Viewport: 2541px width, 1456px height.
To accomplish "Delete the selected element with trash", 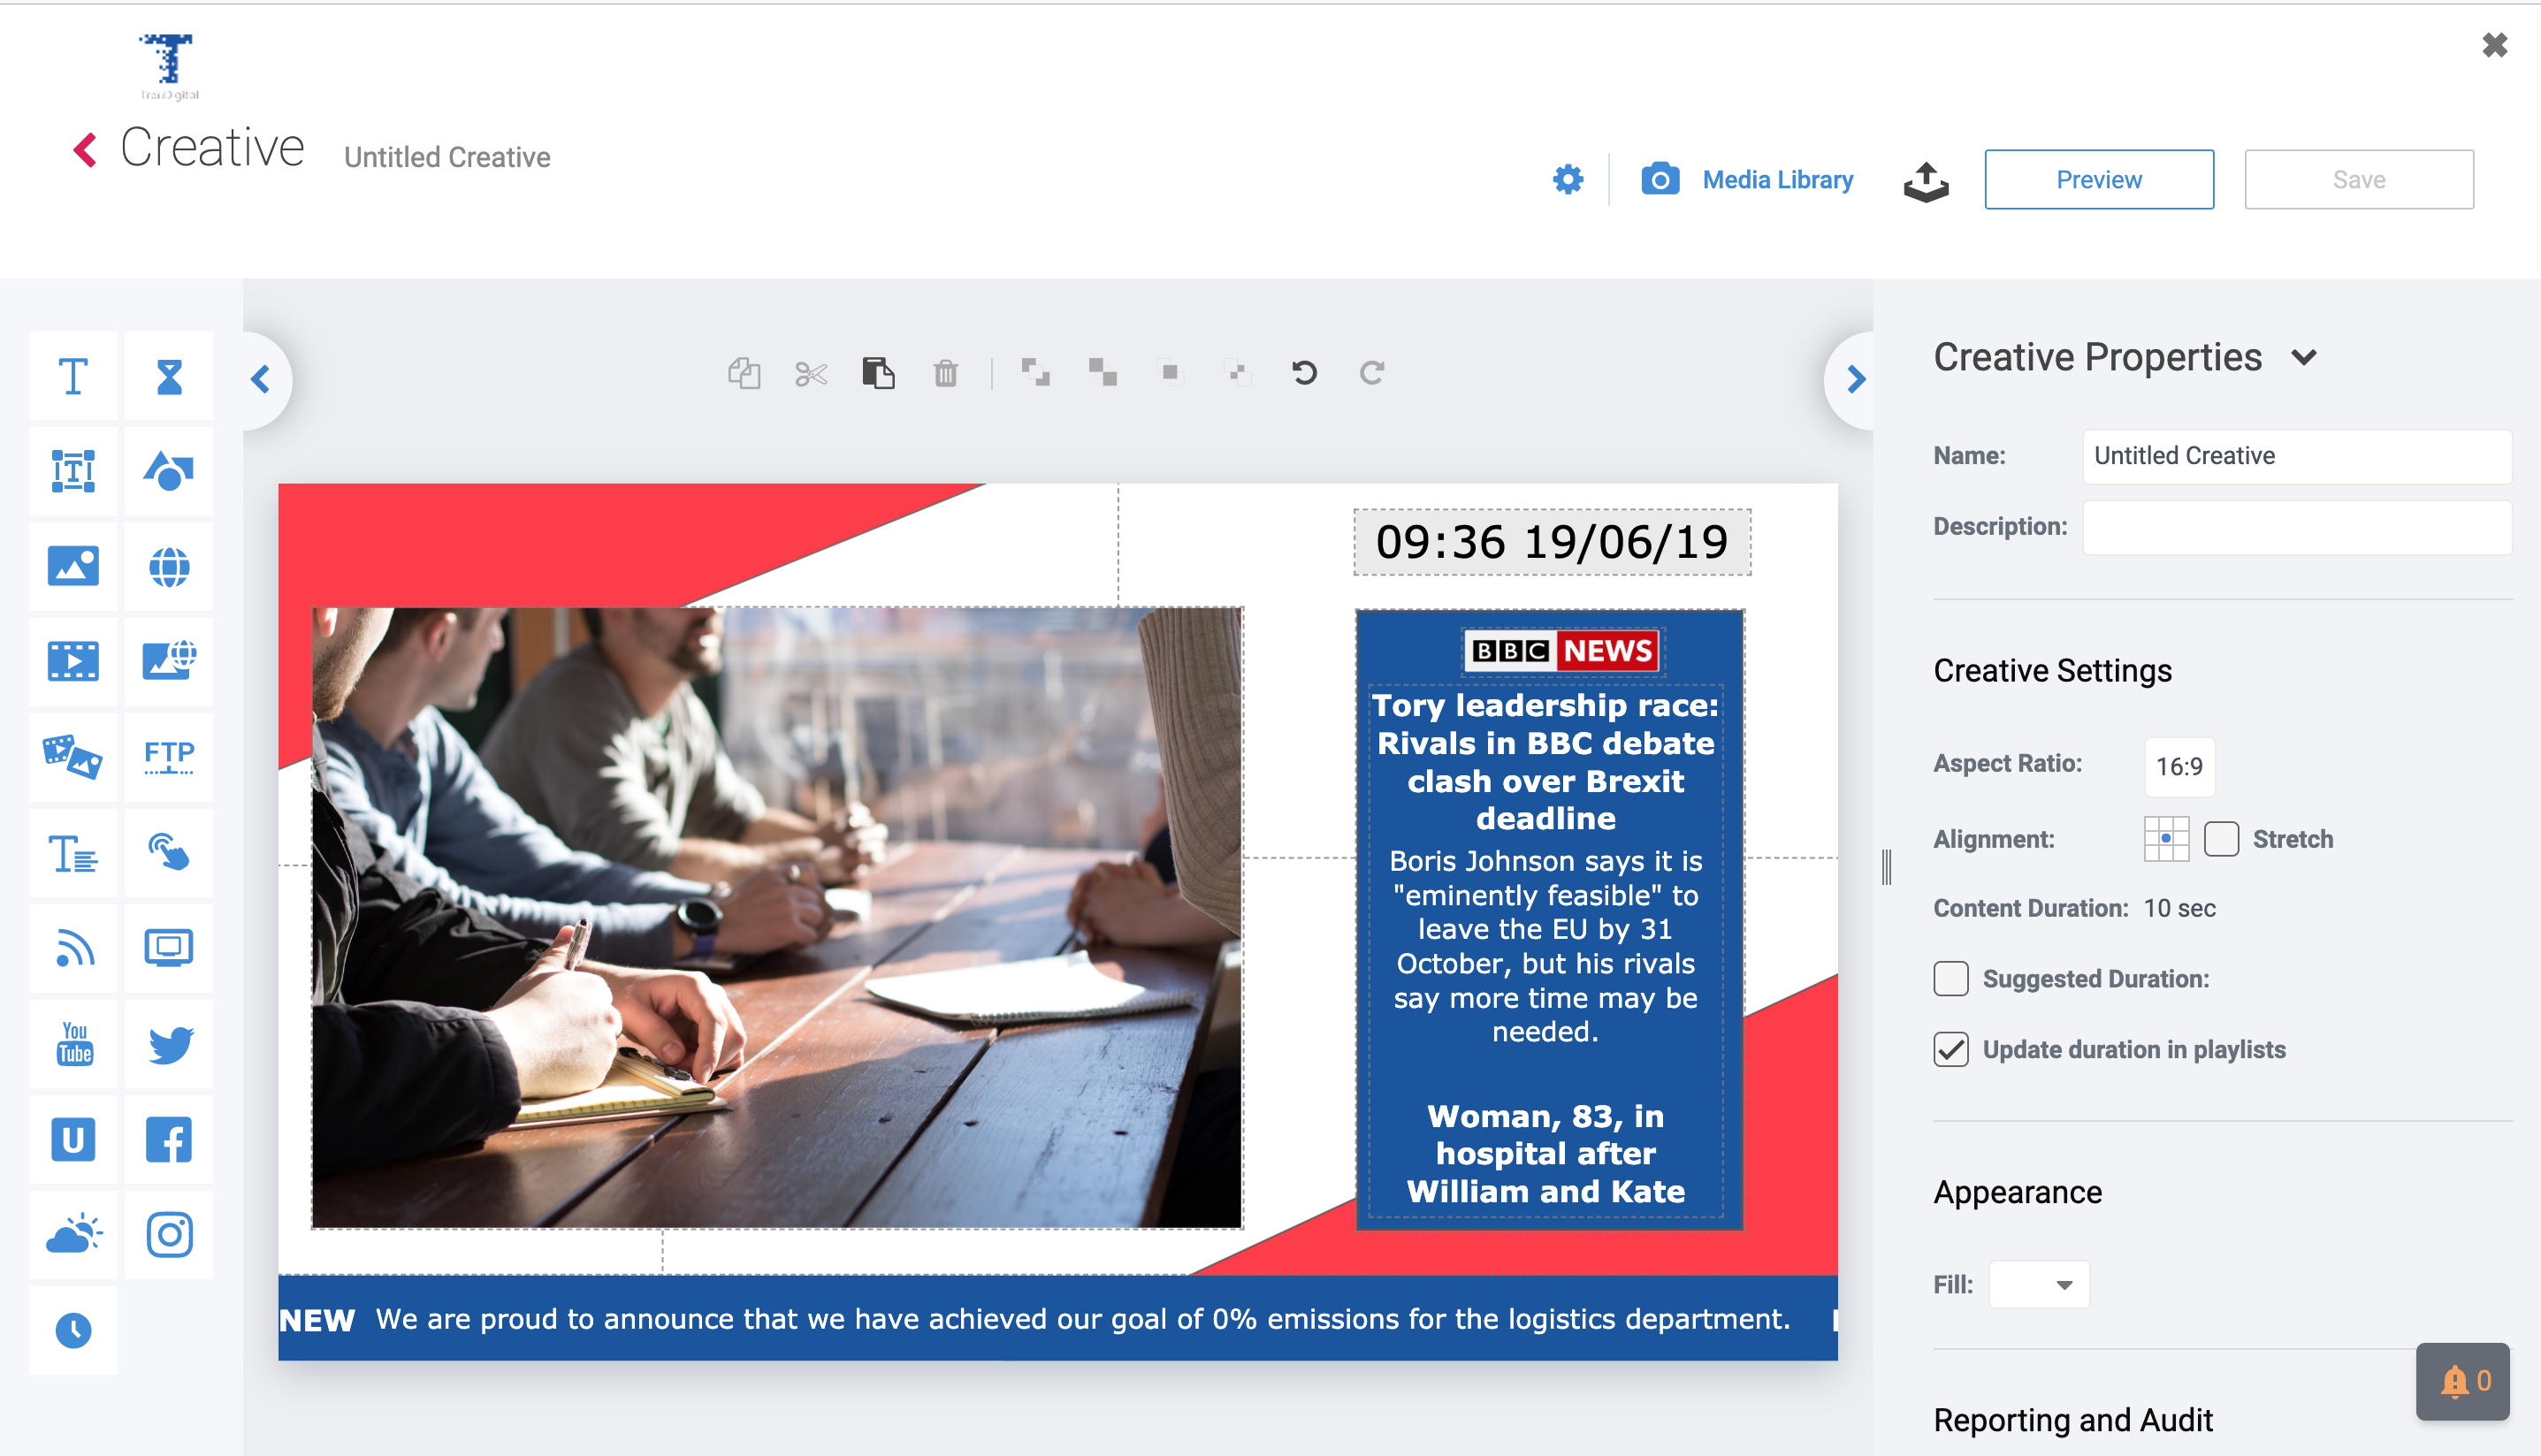I will tap(945, 373).
